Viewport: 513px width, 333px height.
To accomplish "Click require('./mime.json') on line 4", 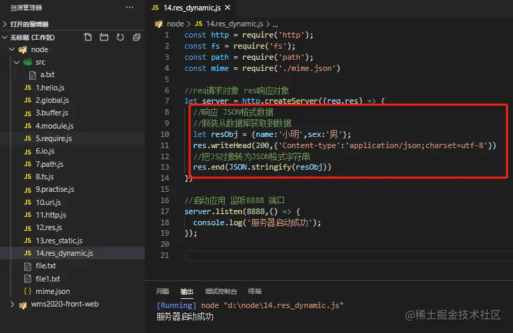I will point(291,68).
